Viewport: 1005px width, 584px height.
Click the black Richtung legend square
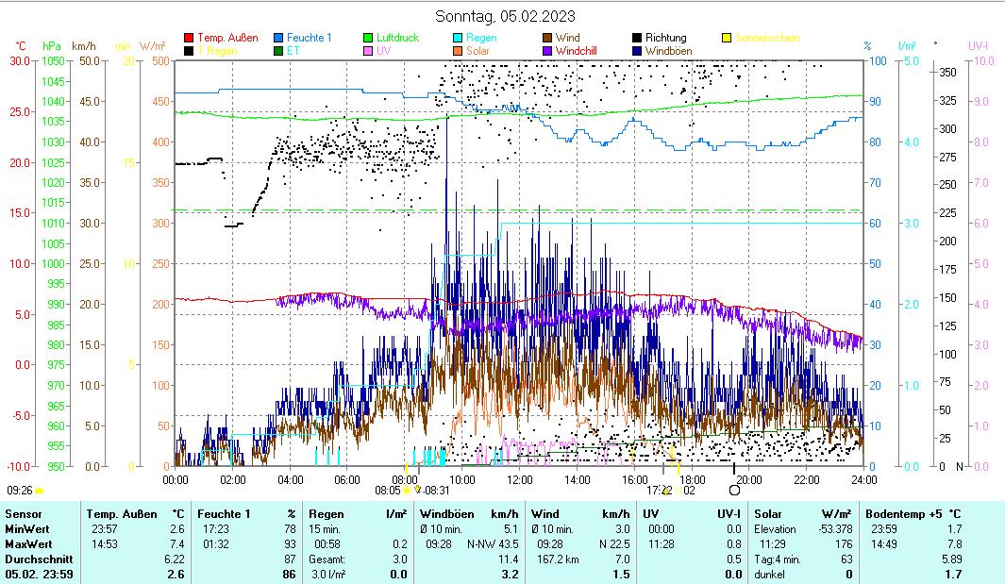(637, 39)
